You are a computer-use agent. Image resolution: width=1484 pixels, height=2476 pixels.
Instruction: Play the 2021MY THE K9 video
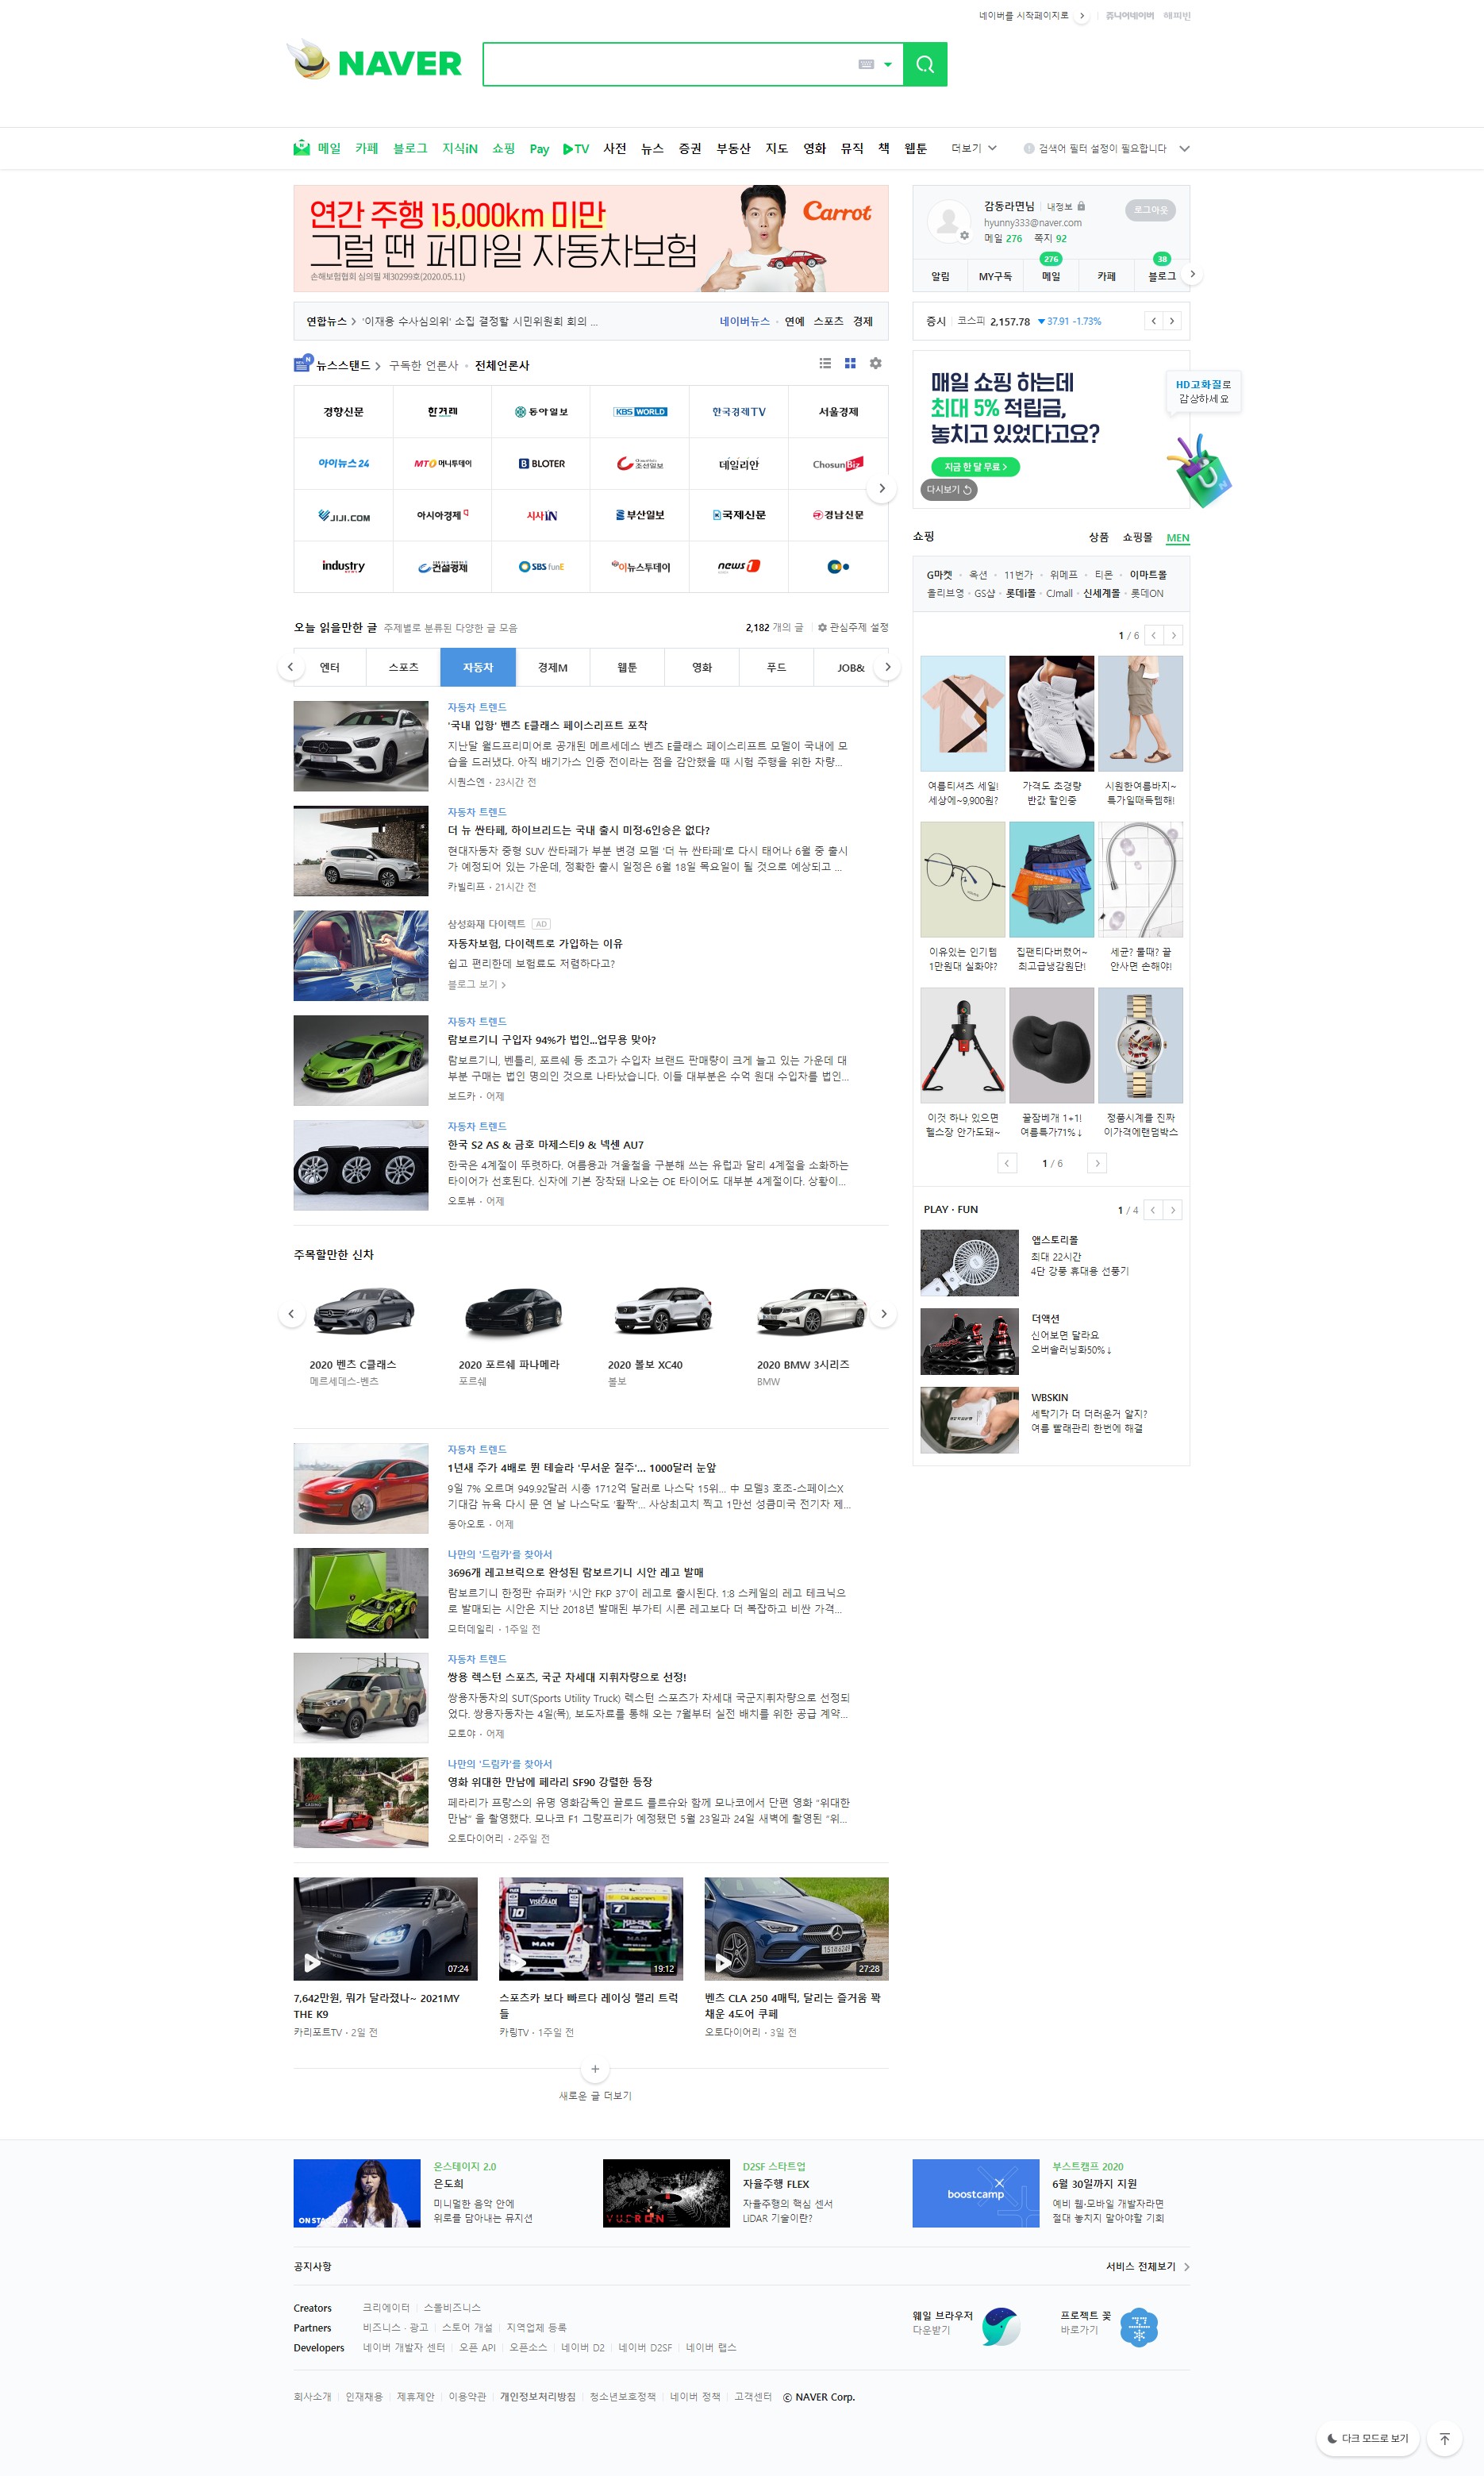(x=385, y=1928)
